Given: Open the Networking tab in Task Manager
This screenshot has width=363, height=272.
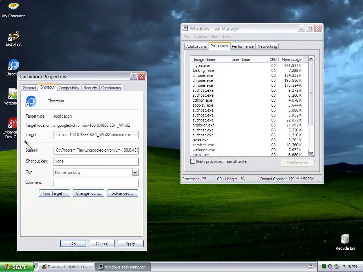Looking at the screenshot, I should click(x=267, y=46).
